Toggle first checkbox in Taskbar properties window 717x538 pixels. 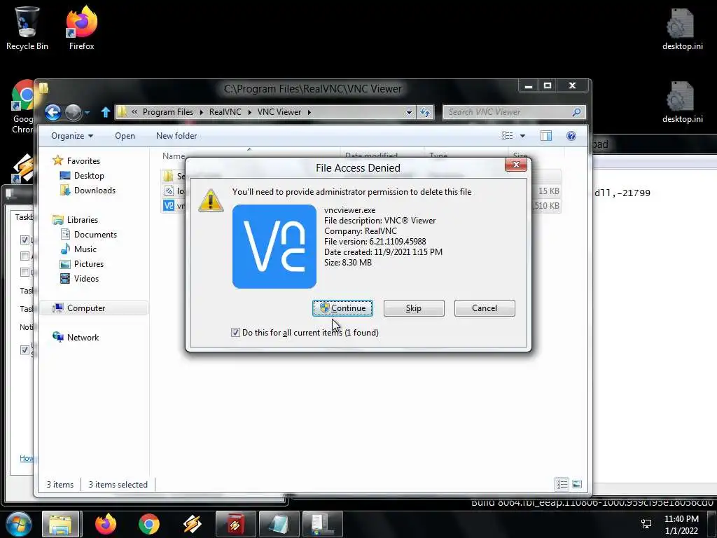click(x=25, y=240)
